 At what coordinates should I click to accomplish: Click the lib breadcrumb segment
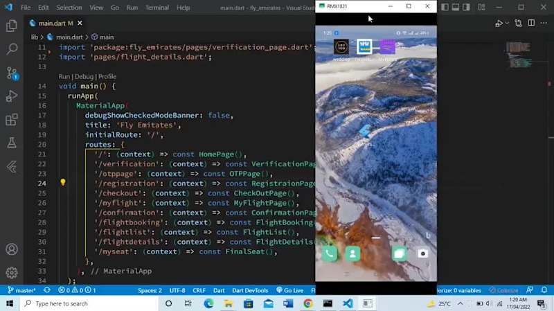pyautogui.click(x=34, y=37)
